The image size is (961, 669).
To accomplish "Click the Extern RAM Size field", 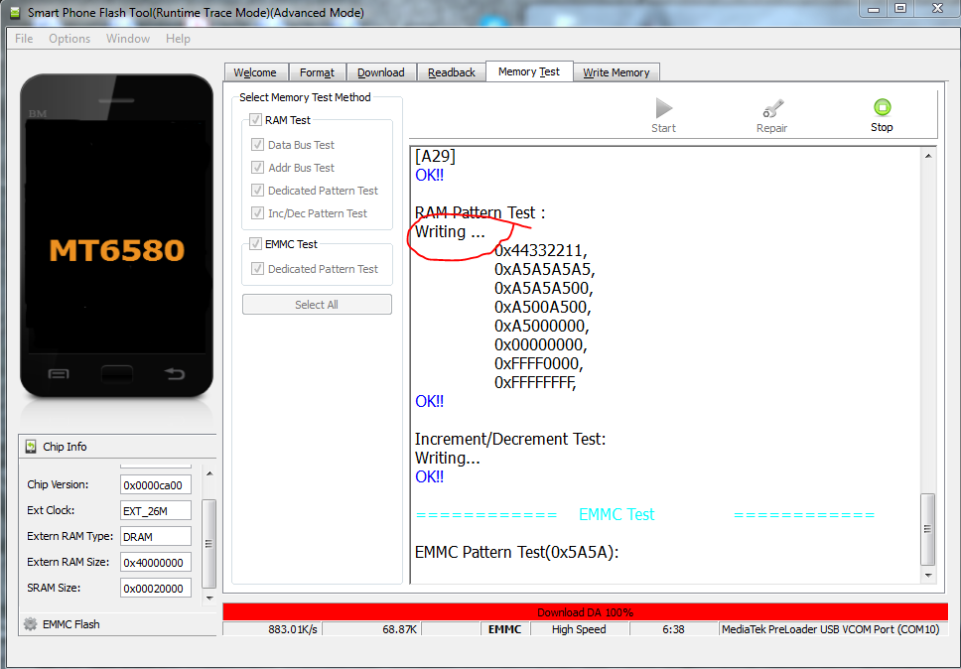I will (x=156, y=563).
